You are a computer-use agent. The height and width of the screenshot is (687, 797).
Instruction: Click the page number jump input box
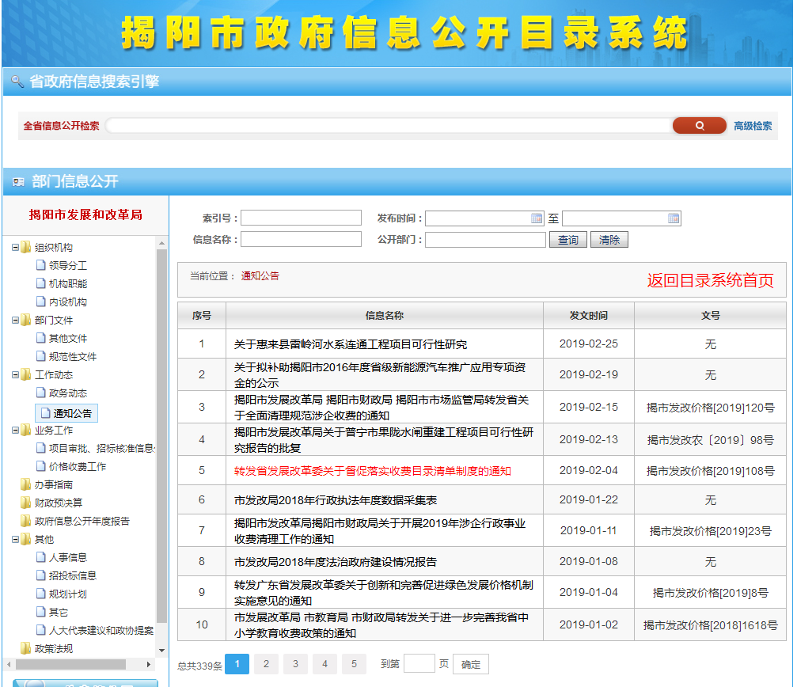[x=419, y=663]
